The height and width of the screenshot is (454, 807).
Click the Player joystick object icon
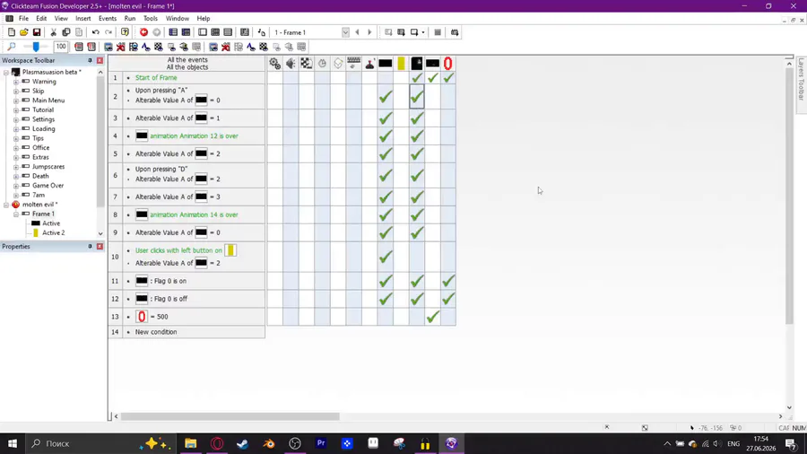369,64
